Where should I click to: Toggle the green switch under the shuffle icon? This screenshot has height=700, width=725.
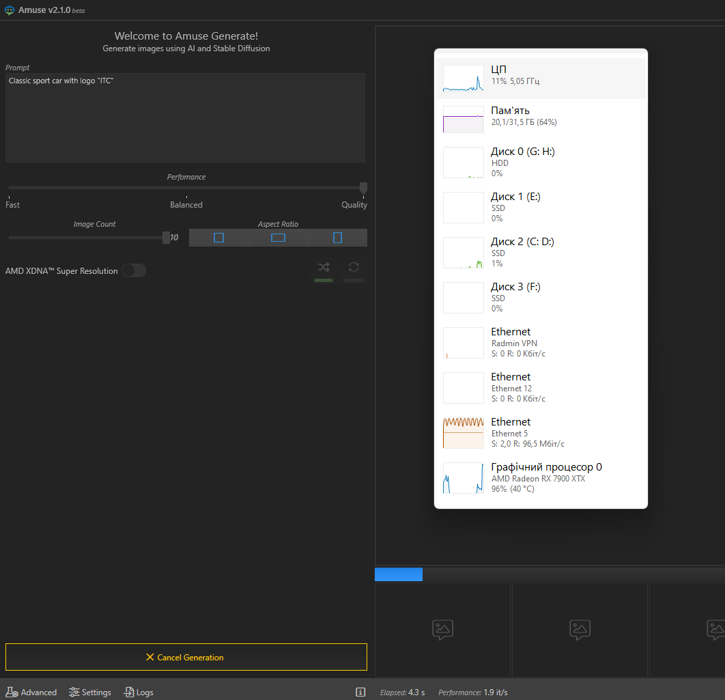pos(324,281)
